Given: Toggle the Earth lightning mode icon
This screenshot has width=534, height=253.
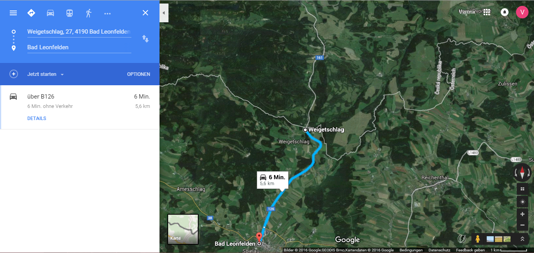Looking at the screenshot, I should coord(462,239).
